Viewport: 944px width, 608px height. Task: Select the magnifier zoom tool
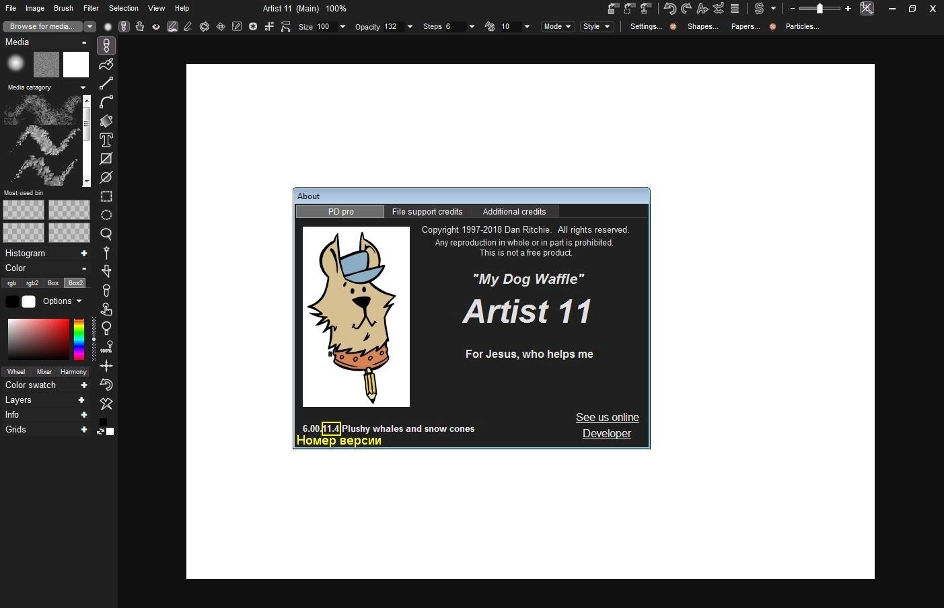(x=106, y=328)
